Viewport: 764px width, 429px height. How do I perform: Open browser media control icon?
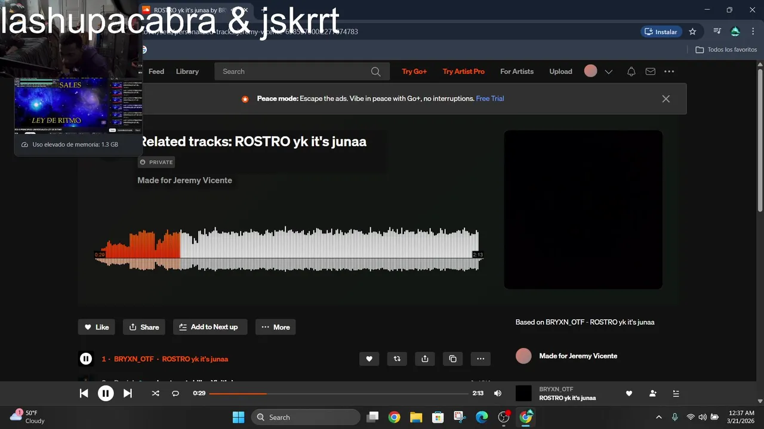click(x=717, y=32)
